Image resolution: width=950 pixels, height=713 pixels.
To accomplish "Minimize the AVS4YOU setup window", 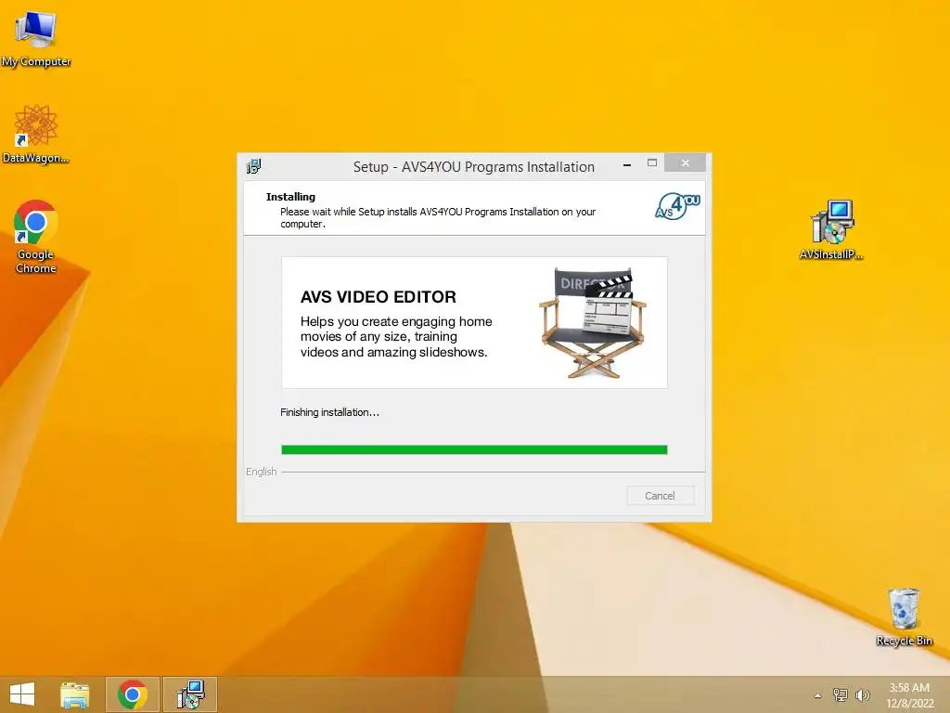I will point(627,163).
